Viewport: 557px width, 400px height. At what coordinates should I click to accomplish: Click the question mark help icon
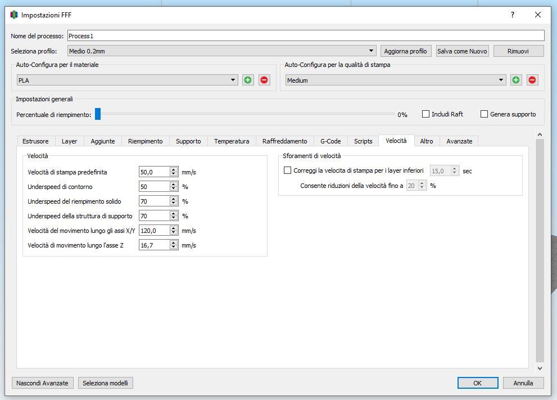tap(513, 15)
